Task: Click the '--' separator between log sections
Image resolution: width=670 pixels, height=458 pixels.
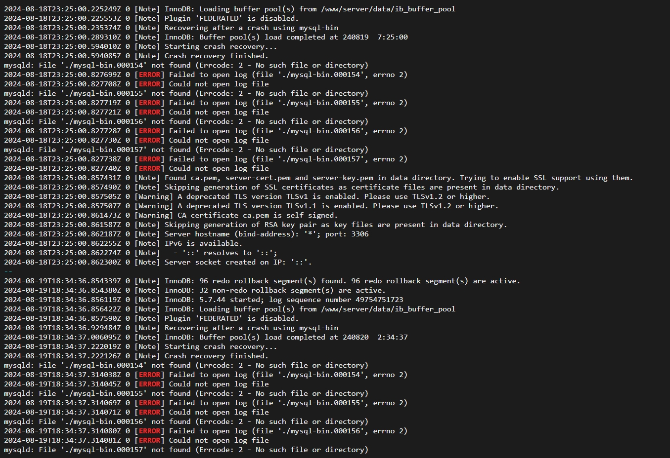Action: (8, 271)
